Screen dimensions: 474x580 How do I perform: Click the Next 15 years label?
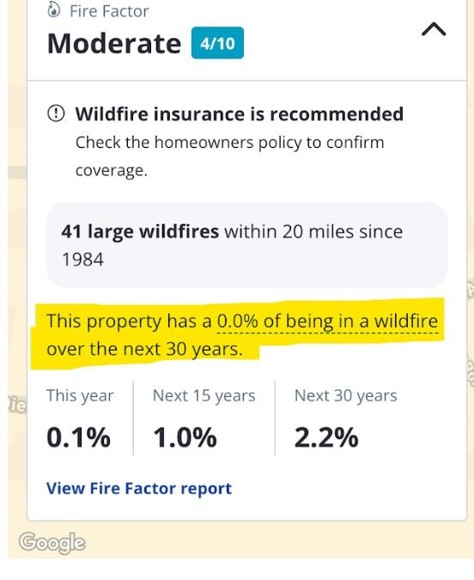204,396
